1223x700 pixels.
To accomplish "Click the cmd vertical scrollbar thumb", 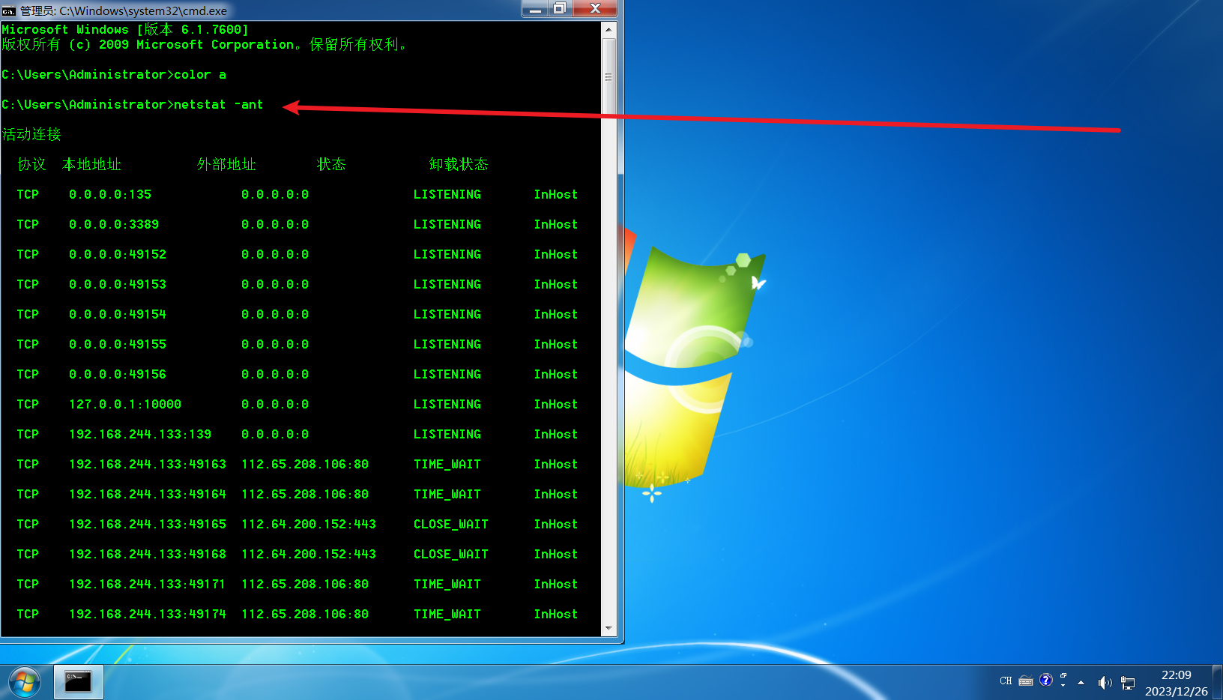I will [609, 77].
